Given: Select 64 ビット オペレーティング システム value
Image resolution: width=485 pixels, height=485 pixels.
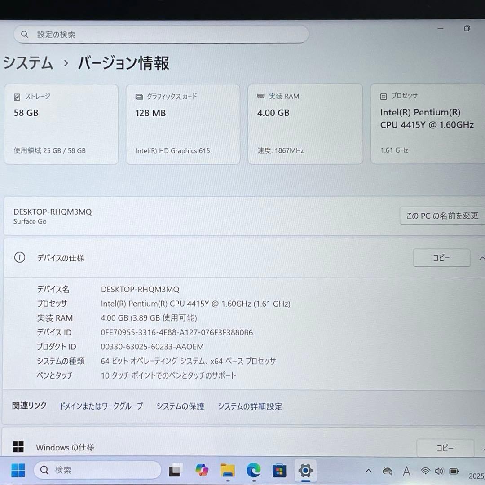Looking at the screenshot, I should 188,361.
